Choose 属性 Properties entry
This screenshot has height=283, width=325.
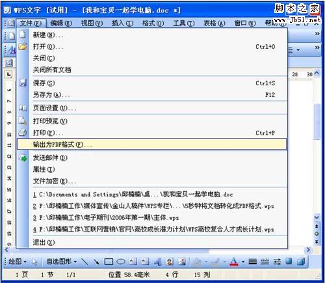coord(152,169)
